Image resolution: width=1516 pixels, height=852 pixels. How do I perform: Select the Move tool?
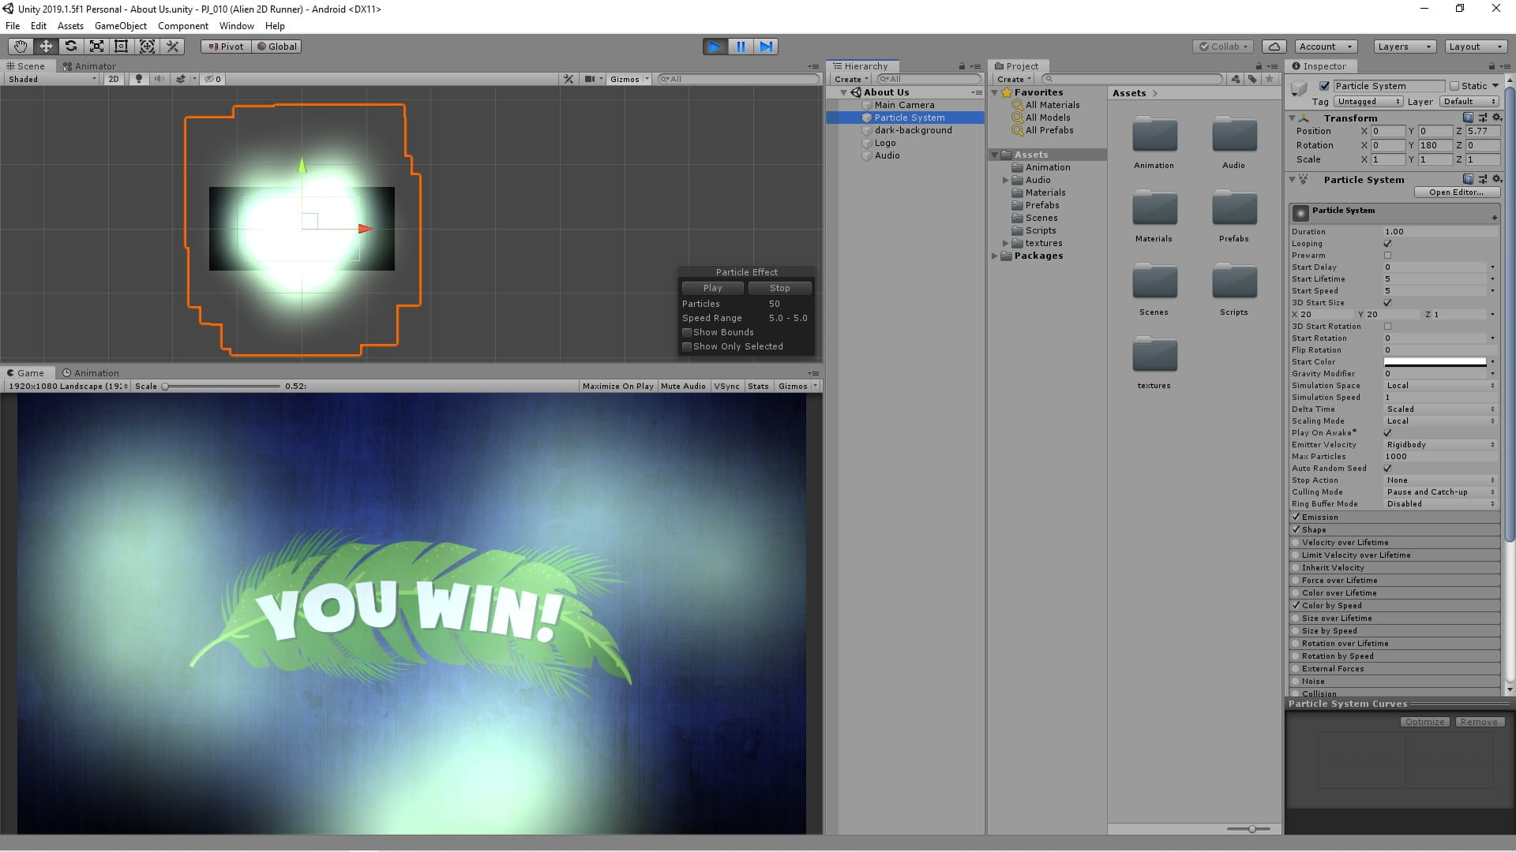point(46,47)
